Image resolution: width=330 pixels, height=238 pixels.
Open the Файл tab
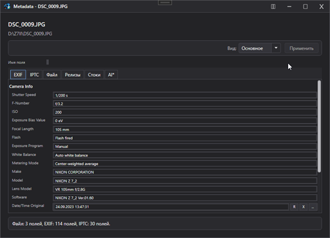(x=52, y=75)
